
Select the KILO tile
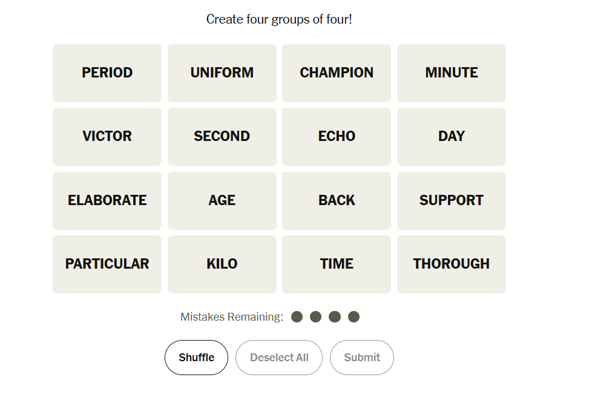click(x=222, y=264)
